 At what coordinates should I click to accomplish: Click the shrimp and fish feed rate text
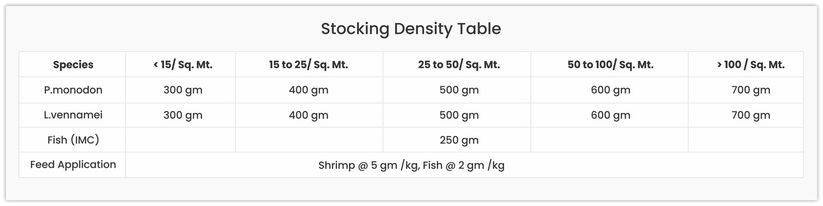(411, 166)
